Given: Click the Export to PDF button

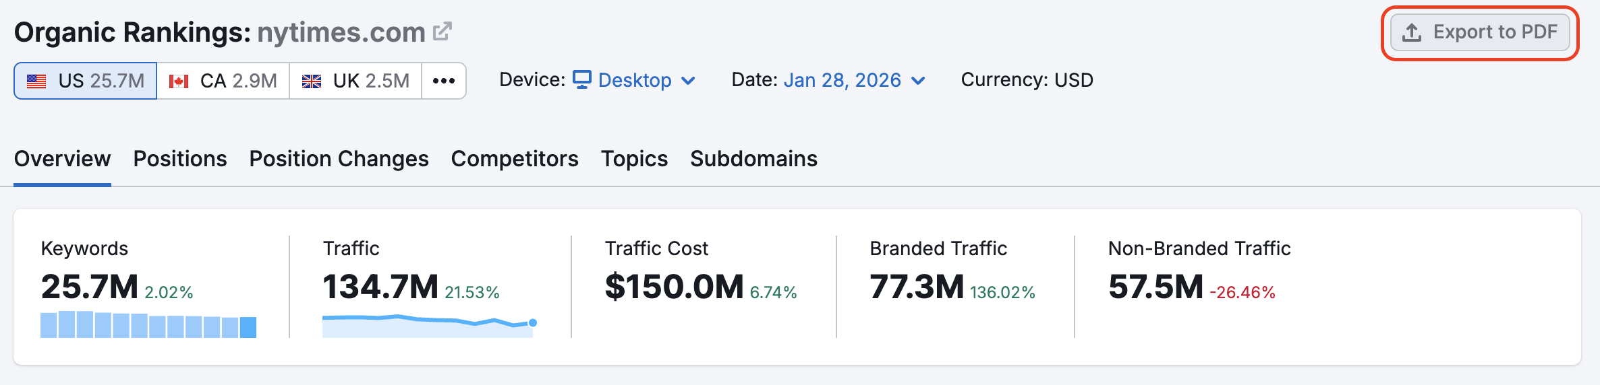Looking at the screenshot, I should coord(1480,32).
